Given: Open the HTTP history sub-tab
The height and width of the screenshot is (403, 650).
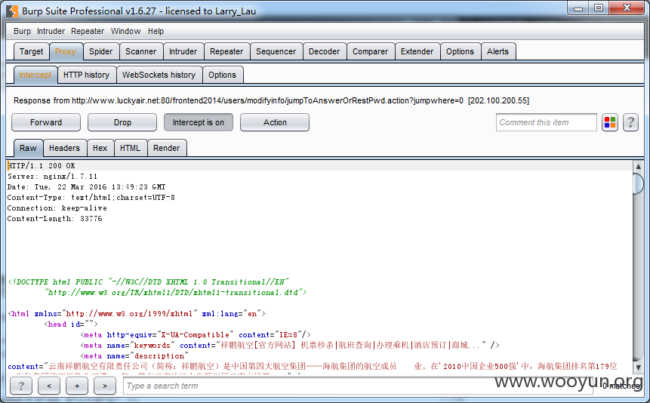Looking at the screenshot, I should click(87, 75).
